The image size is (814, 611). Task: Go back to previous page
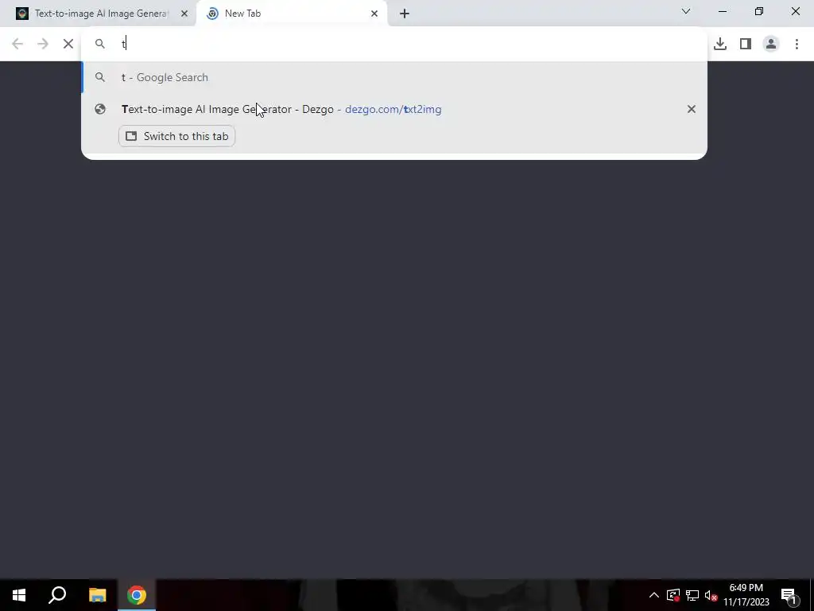click(x=17, y=45)
